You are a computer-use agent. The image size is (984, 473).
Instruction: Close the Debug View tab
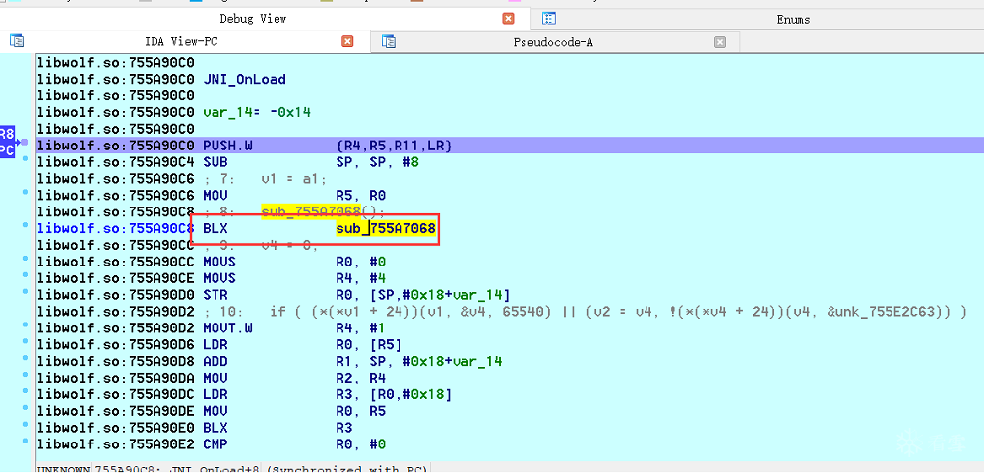tap(509, 19)
